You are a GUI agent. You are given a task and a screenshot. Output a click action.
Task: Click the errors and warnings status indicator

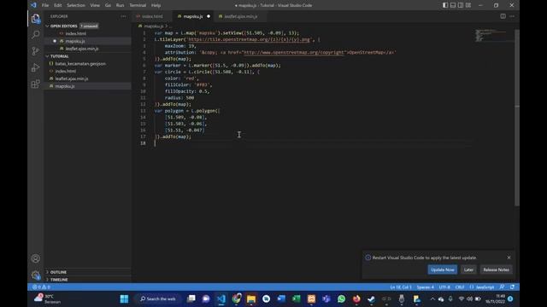41,287
